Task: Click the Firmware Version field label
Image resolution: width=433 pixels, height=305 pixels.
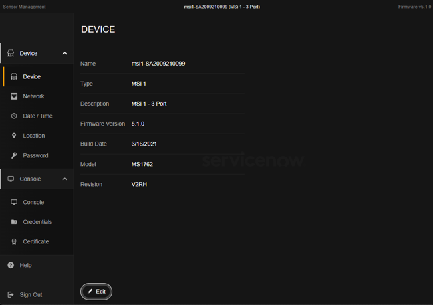Action: click(x=102, y=124)
